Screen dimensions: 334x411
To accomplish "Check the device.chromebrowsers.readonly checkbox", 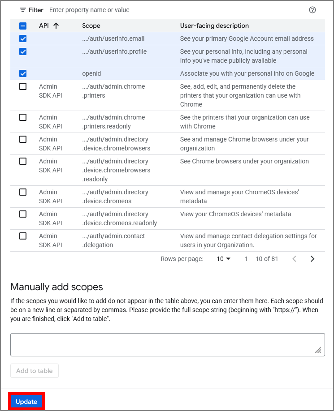I will click(x=23, y=161).
